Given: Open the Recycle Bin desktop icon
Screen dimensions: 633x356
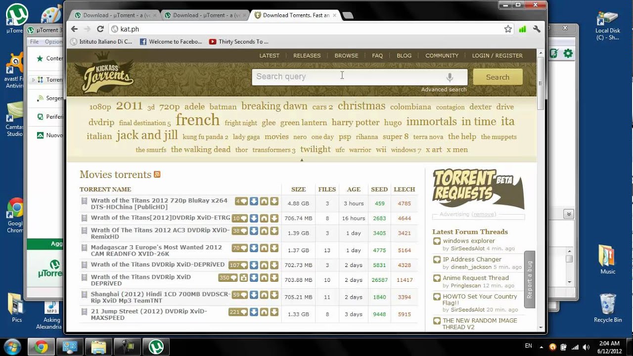Looking at the screenshot, I should pyautogui.click(x=607, y=308).
